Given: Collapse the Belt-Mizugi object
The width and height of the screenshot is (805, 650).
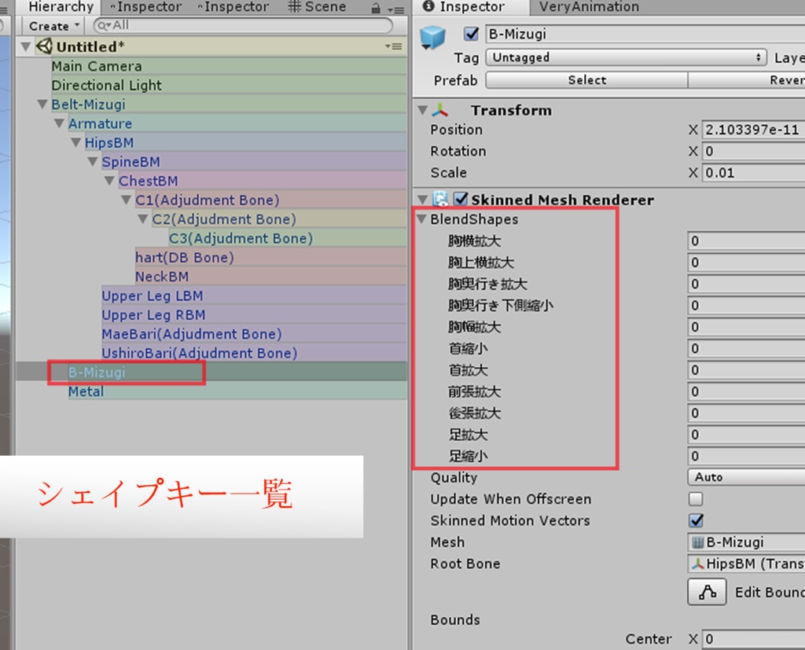Looking at the screenshot, I should click(42, 105).
